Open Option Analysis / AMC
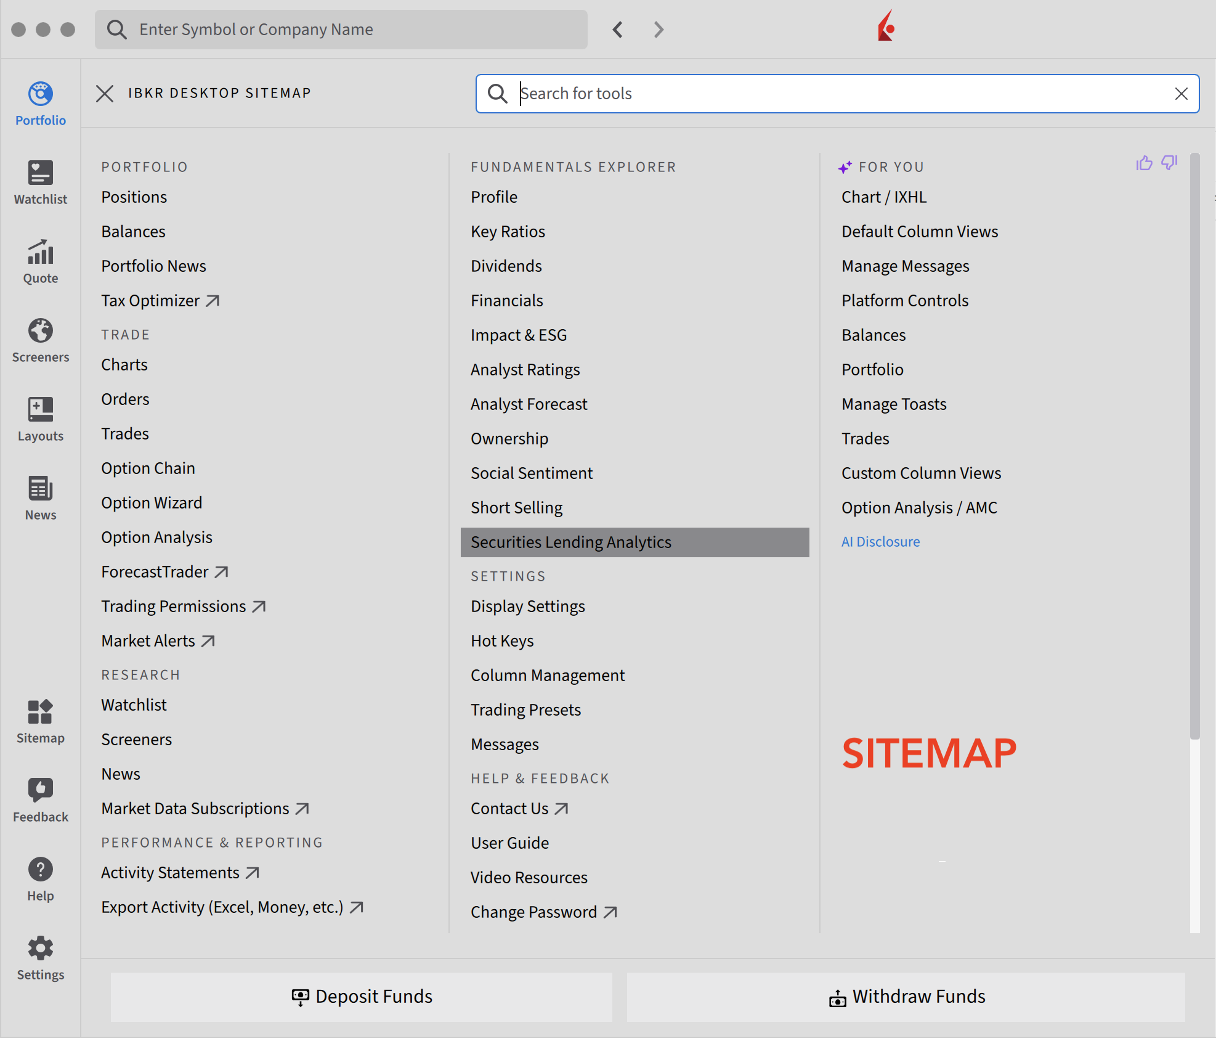The width and height of the screenshot is (1216, 1038). click(920, 508)
